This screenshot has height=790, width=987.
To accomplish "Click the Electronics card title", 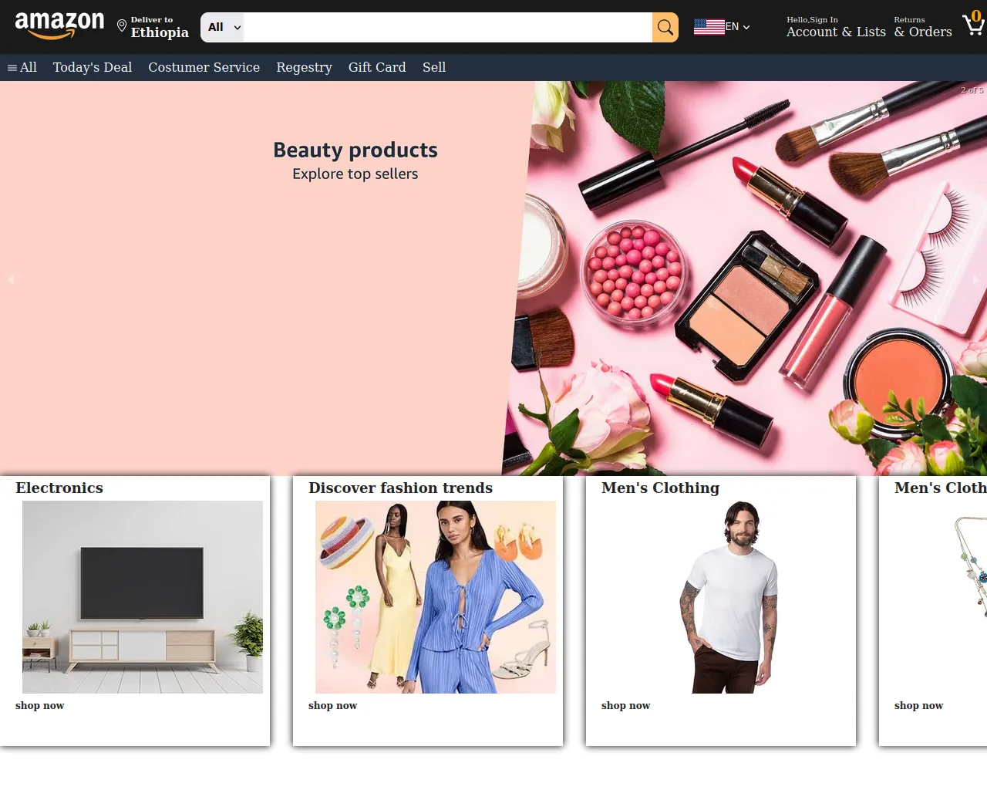I will click(x=59, y=488).
